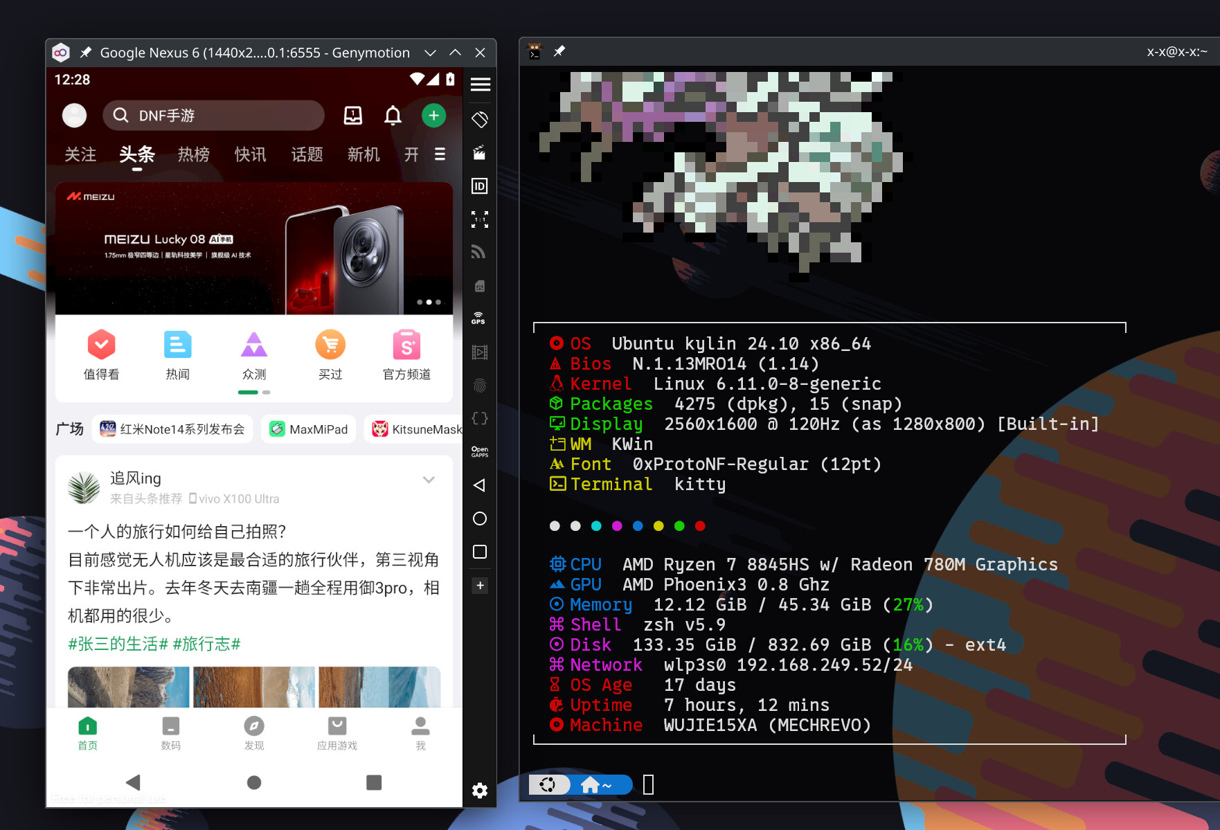
Task: Open 追风ing user profile name
Action: click(x=136, y=478)
